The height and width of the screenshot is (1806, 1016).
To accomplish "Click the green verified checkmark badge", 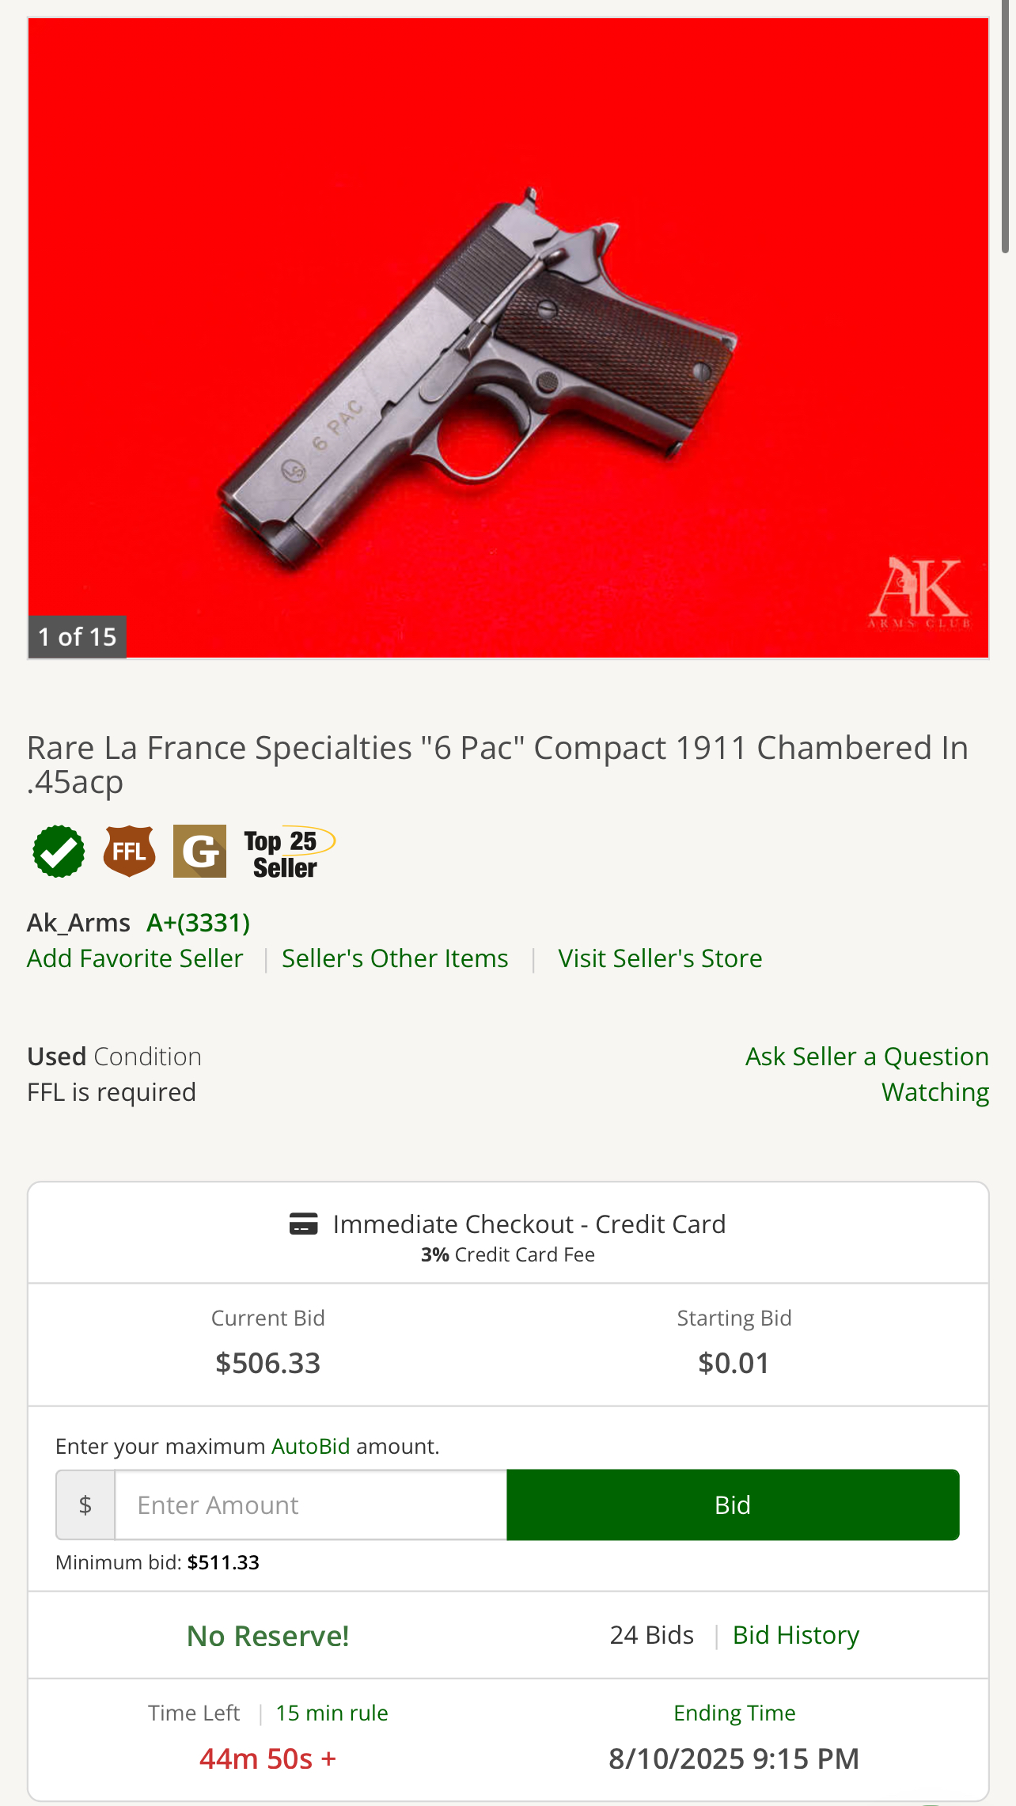I will coord(59,852).
